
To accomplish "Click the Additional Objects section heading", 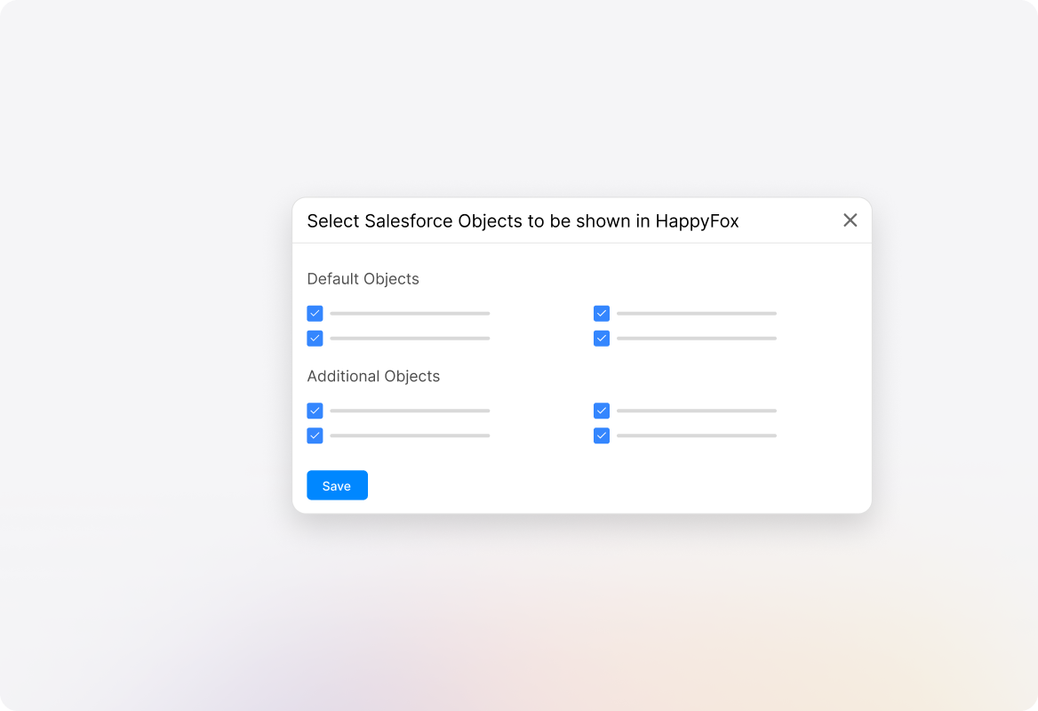I will click(373, 376).
